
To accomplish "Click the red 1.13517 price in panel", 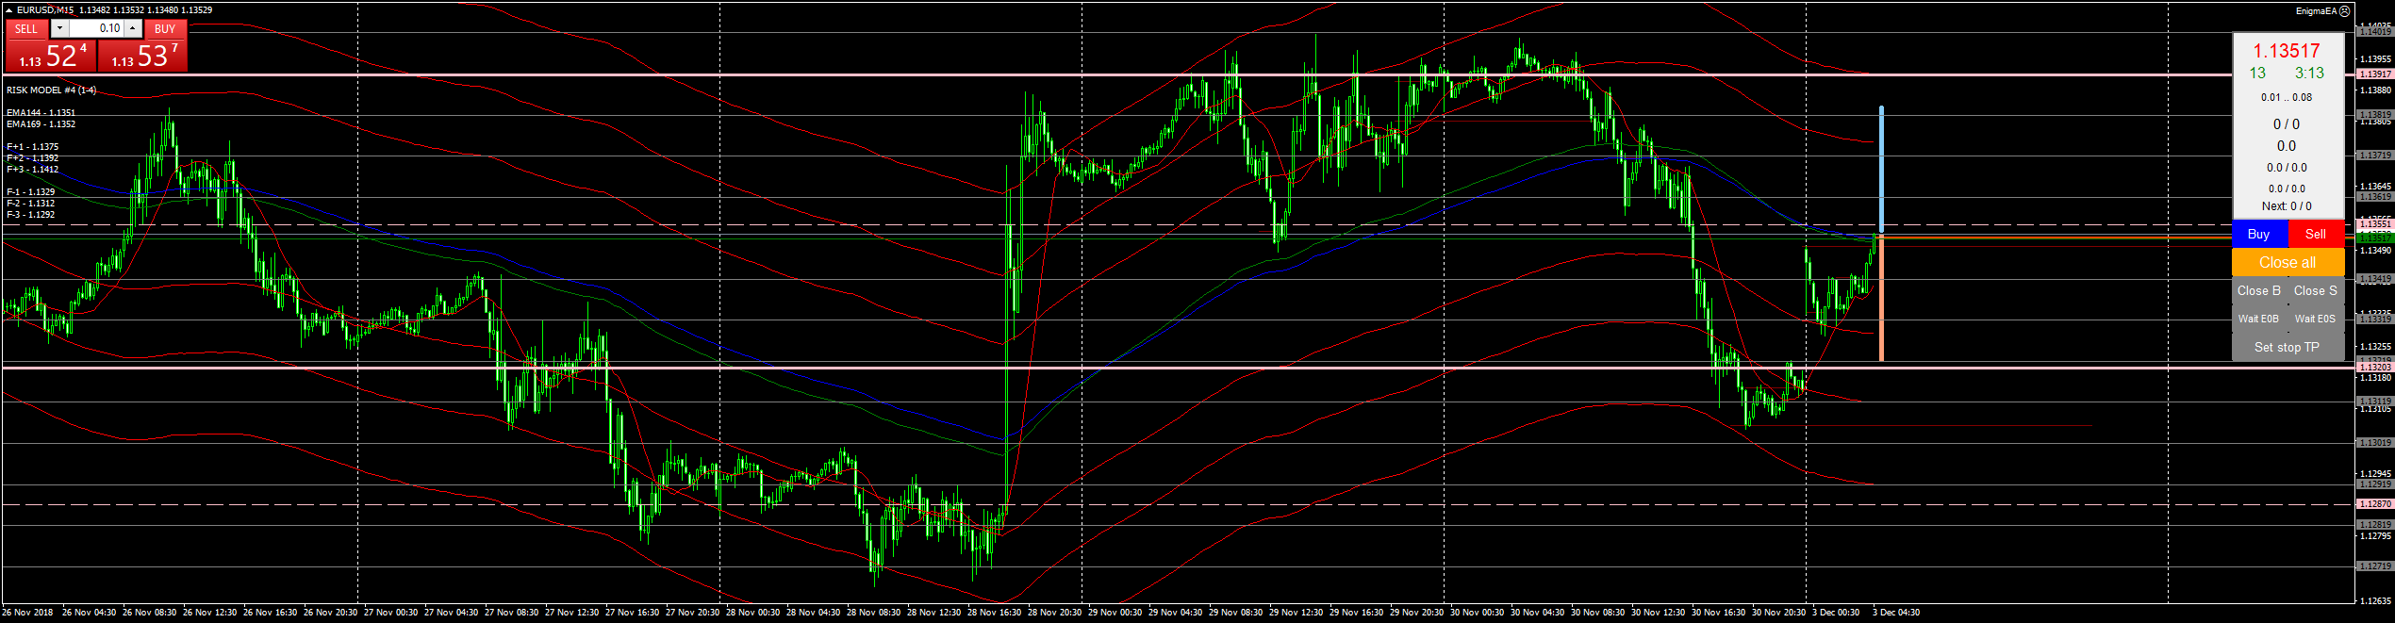I will coord(2287,51).
